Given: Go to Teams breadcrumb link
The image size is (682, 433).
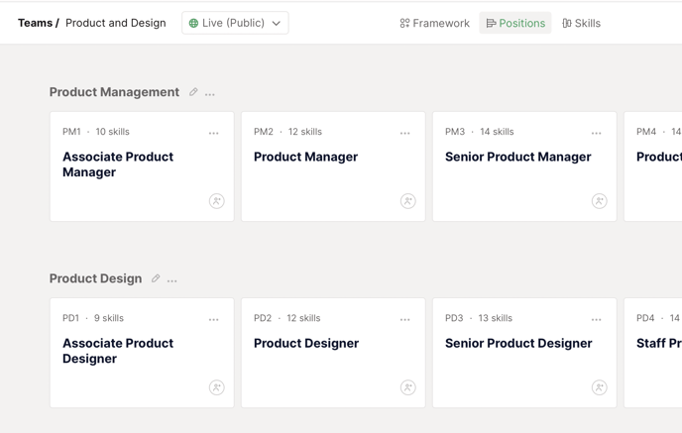Looking at the screenshot, I should coord(35,23).
